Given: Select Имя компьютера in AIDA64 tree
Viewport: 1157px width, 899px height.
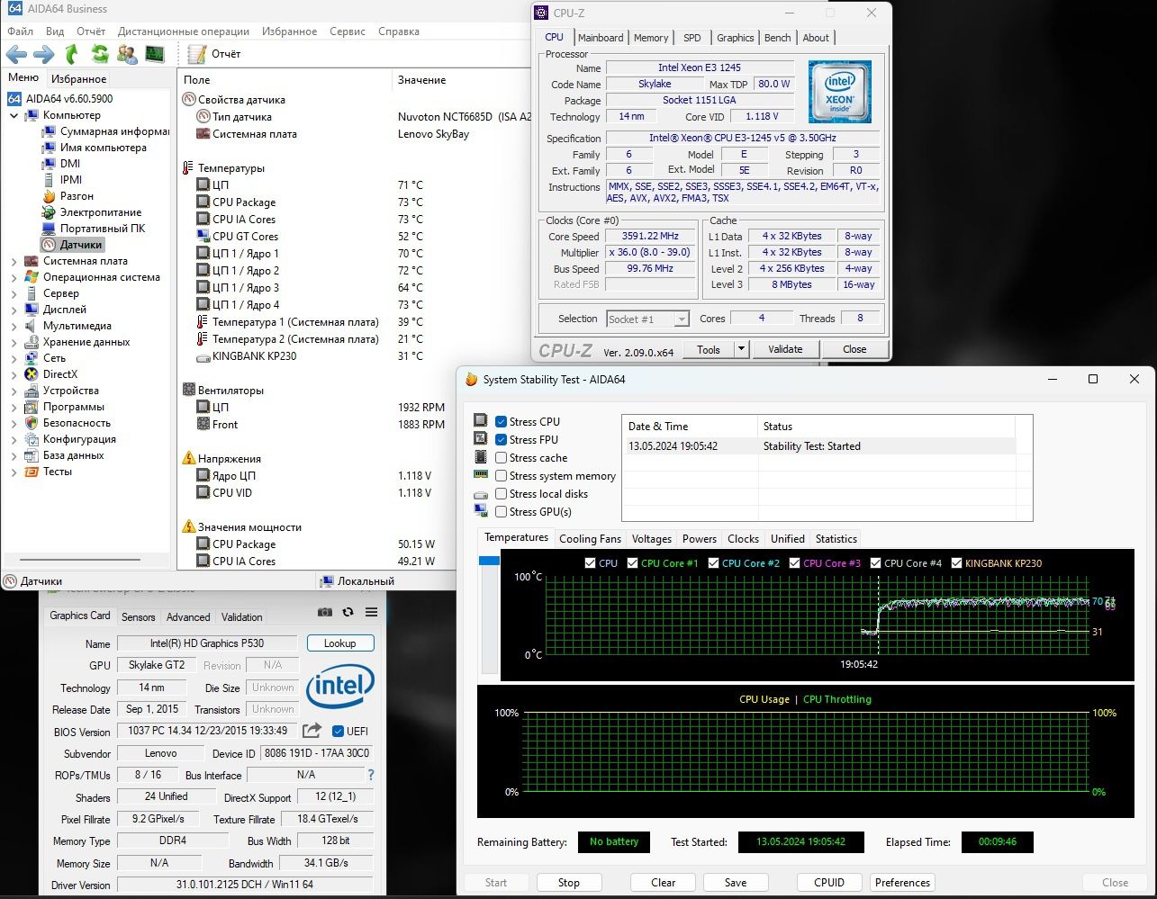Looking at the screenshot, I should [103, 148].
